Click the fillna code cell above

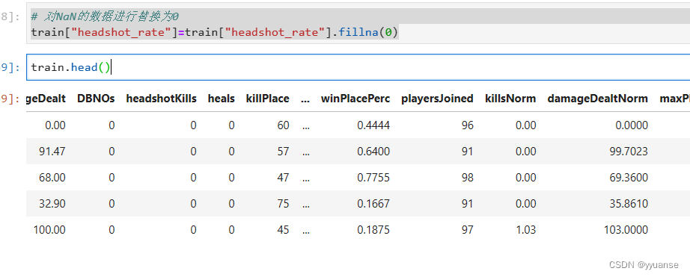358,25
